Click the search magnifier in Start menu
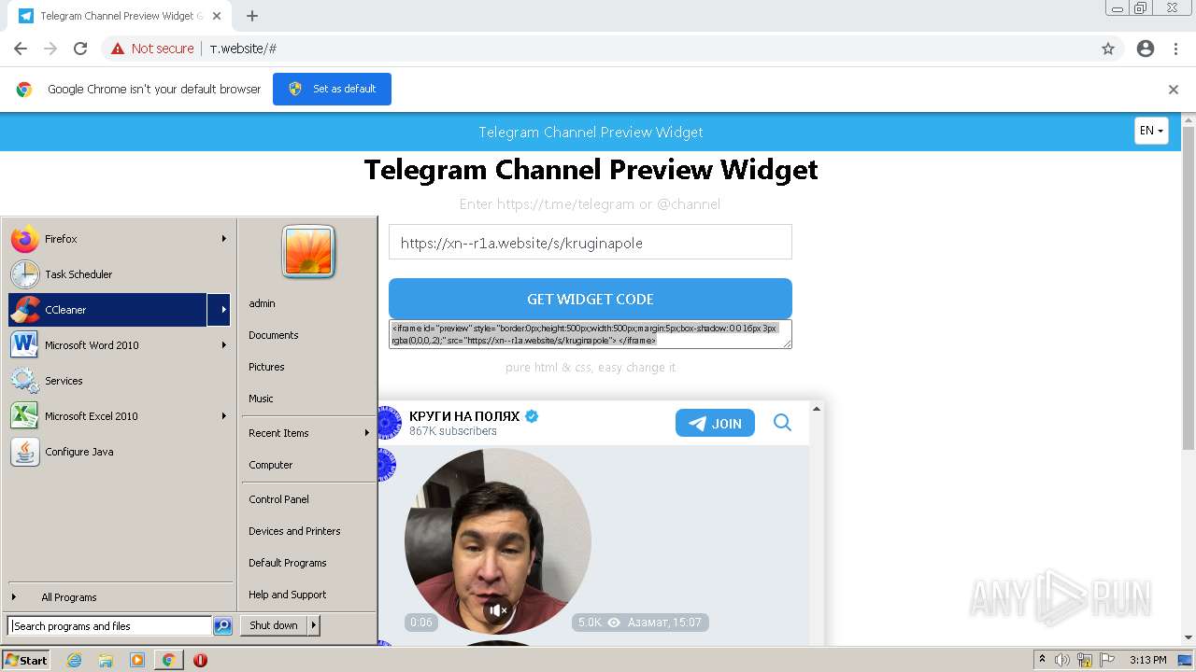1196x672 pixels. click(222, 626)
